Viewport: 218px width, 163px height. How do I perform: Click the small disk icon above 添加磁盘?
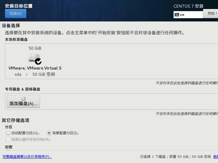[x=23, y=99]
